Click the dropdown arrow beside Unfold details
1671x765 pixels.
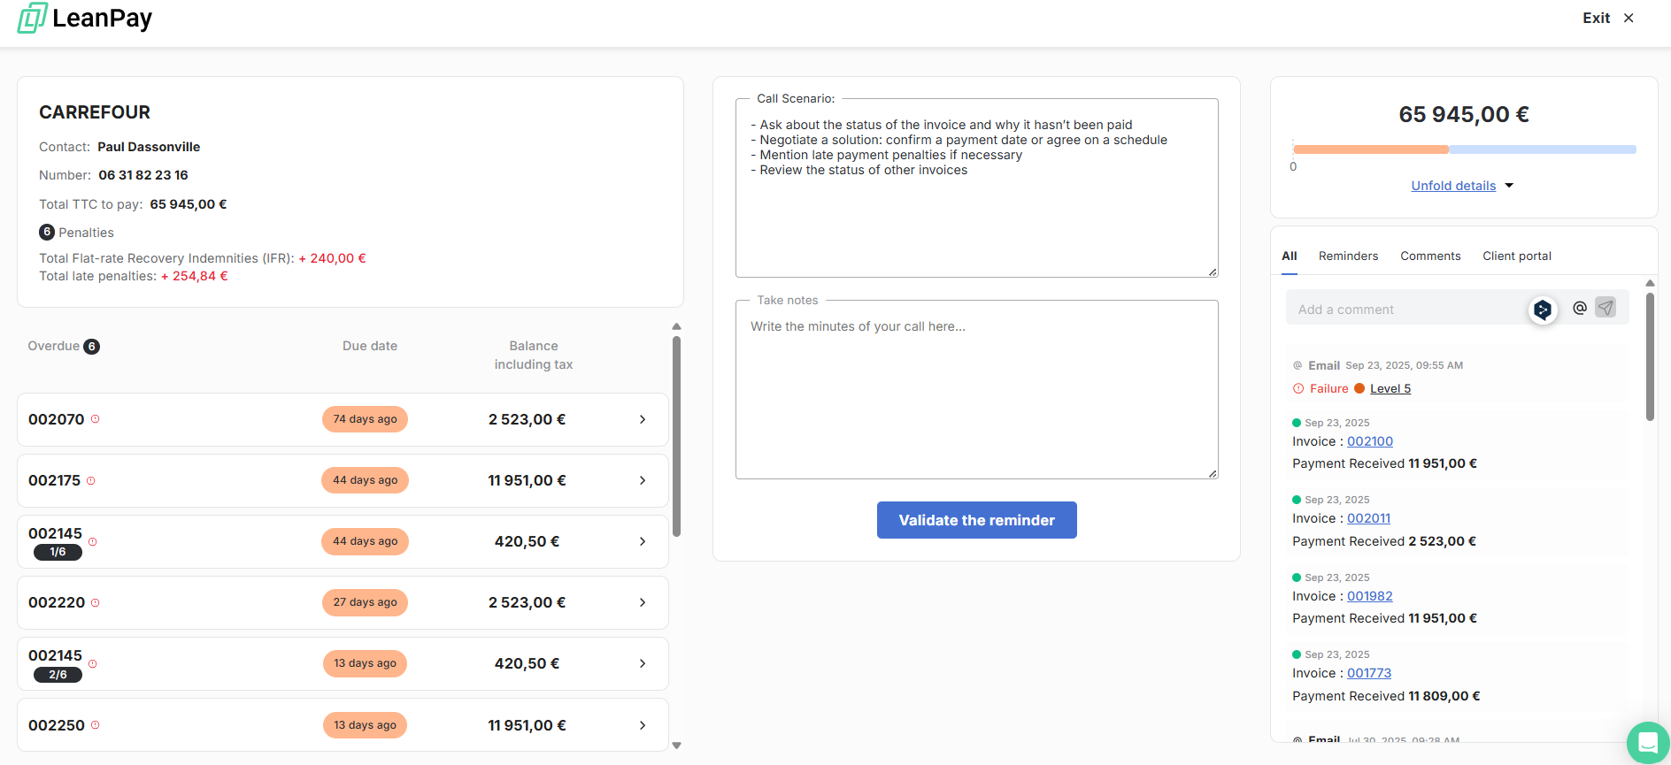[x=1509, y=186]
